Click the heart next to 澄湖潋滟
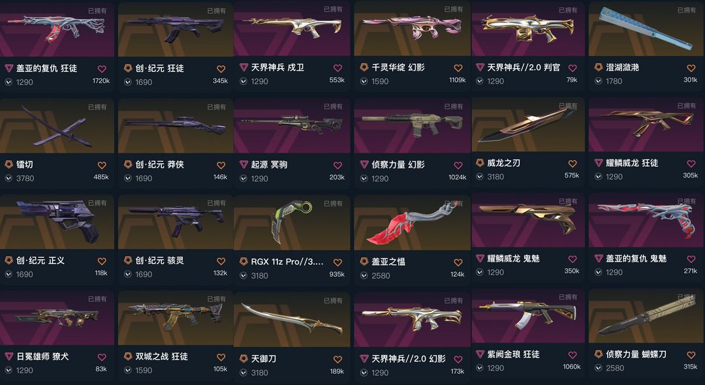This screenshot has height=385, width=705. point(691,68)
